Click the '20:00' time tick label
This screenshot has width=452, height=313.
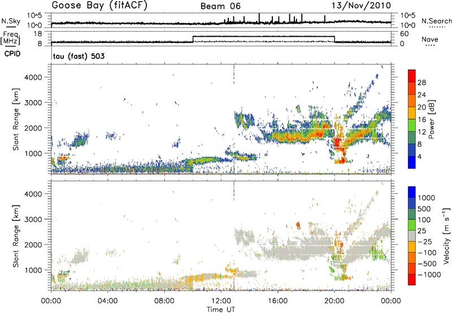(x=334, y=301)
